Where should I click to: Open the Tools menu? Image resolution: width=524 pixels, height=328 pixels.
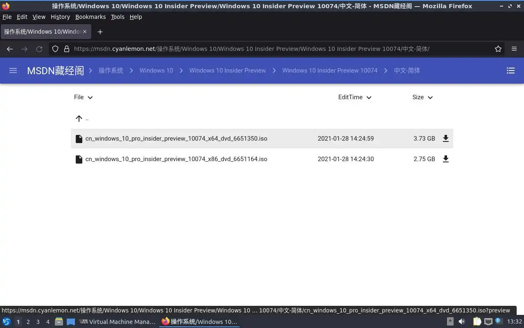pos(117,17)
